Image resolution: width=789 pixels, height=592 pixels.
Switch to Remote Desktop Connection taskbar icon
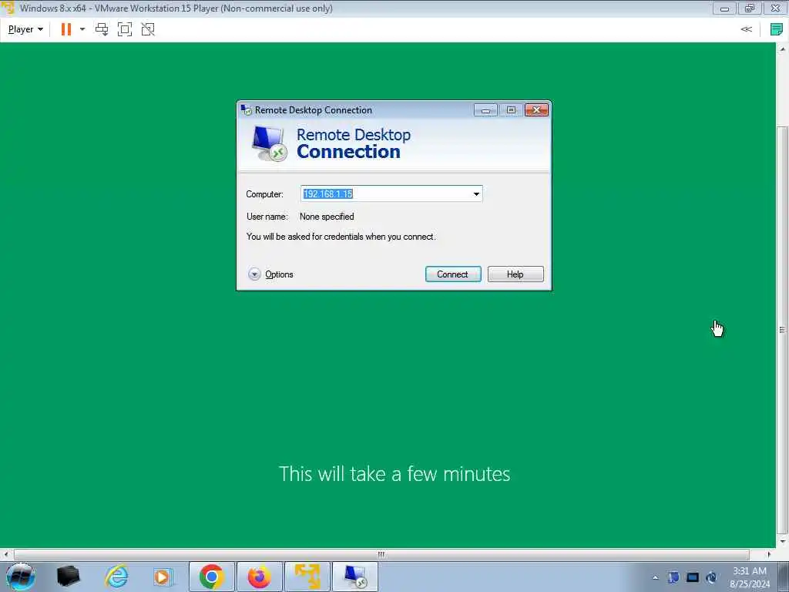pyautogui.click(x=355, y=577)
